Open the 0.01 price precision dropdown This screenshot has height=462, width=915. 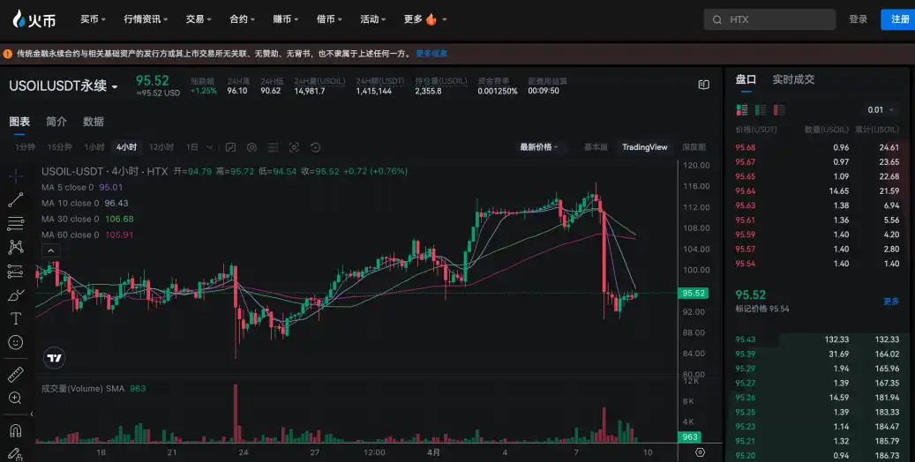(881, 110)
